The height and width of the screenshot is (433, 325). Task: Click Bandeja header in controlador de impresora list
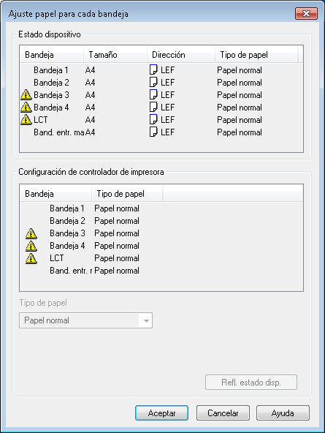[x=56, y=193]
